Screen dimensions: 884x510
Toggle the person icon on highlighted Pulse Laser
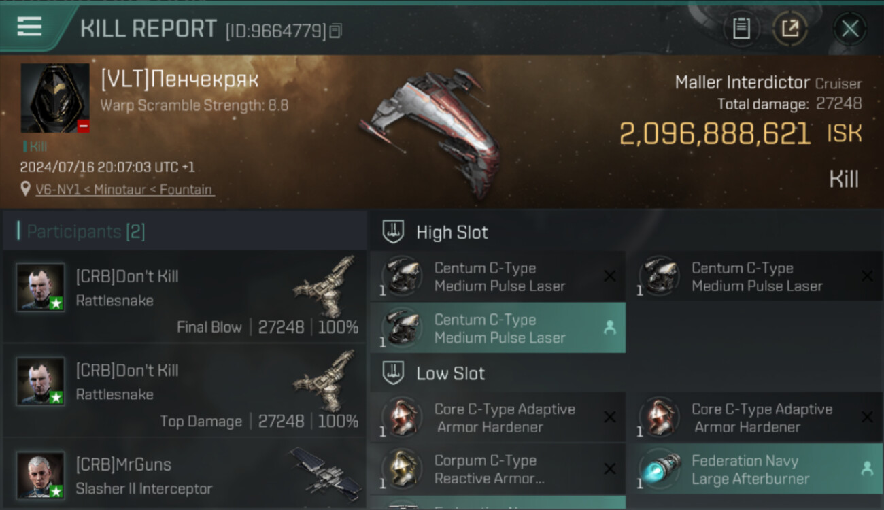tap(610, 328)
